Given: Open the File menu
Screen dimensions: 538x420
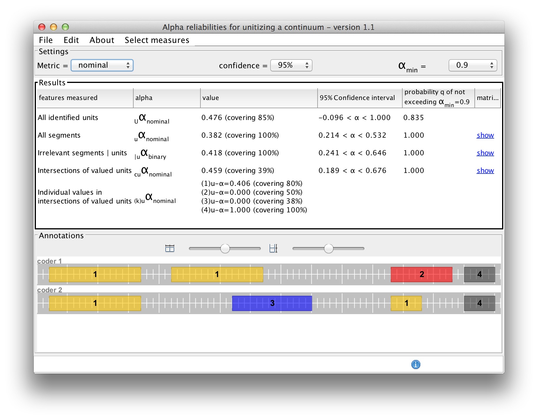Looking at the screenshot, I should click(46, 40).
